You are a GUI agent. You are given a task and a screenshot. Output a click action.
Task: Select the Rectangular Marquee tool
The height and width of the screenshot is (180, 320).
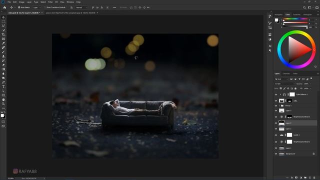pyautogui.click(x=3, y=21)
